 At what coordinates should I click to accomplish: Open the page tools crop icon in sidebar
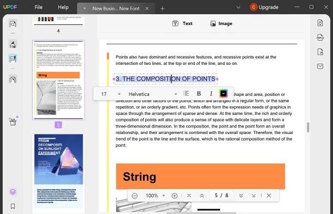[x=13, y=121]
